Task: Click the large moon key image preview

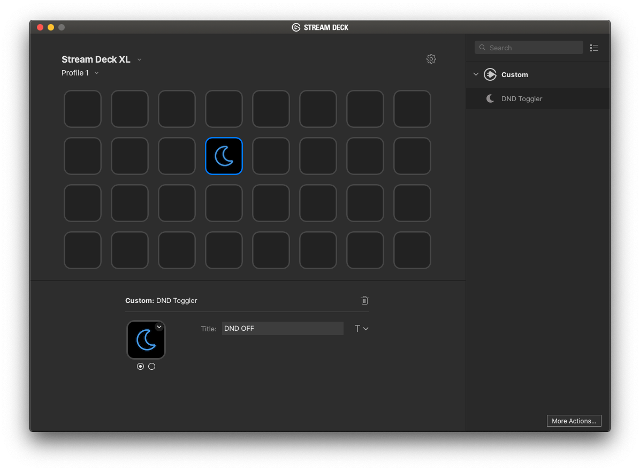Action: click(146, 340)
